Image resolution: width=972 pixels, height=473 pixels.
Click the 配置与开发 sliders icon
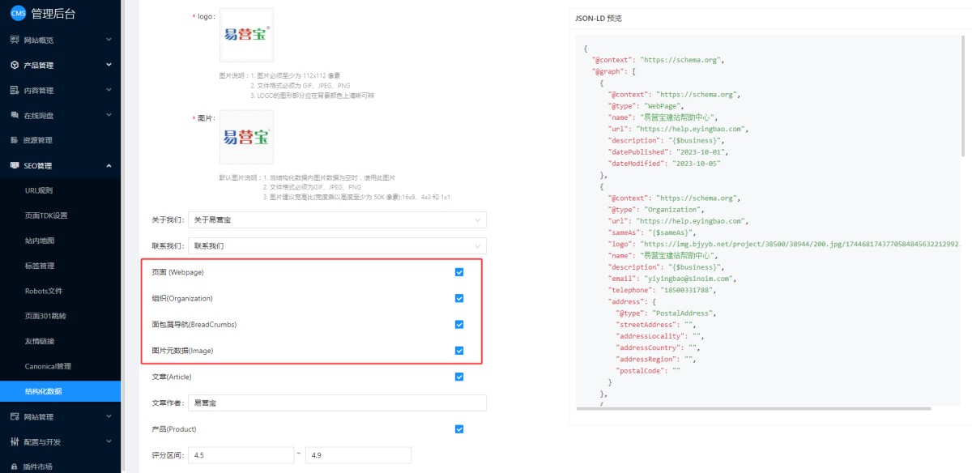click(15, 442)
